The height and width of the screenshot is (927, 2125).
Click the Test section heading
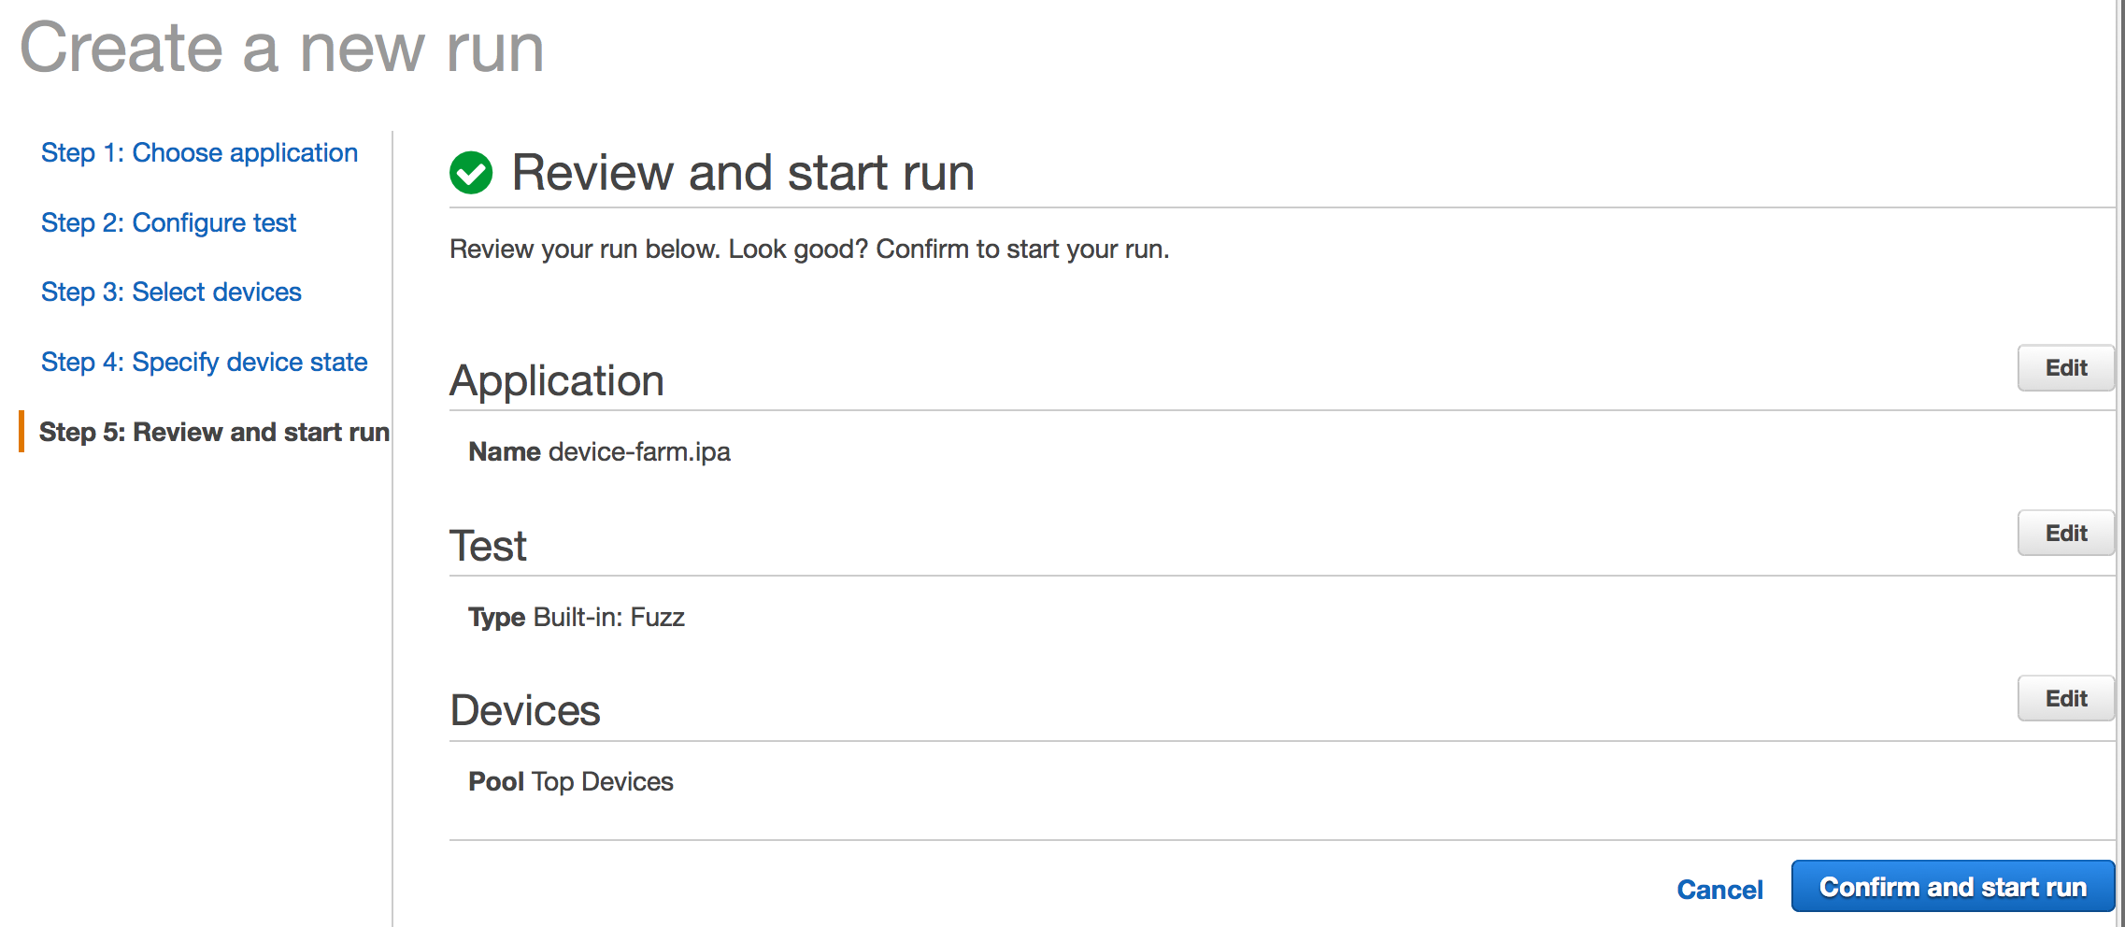[x=488, y=547]
